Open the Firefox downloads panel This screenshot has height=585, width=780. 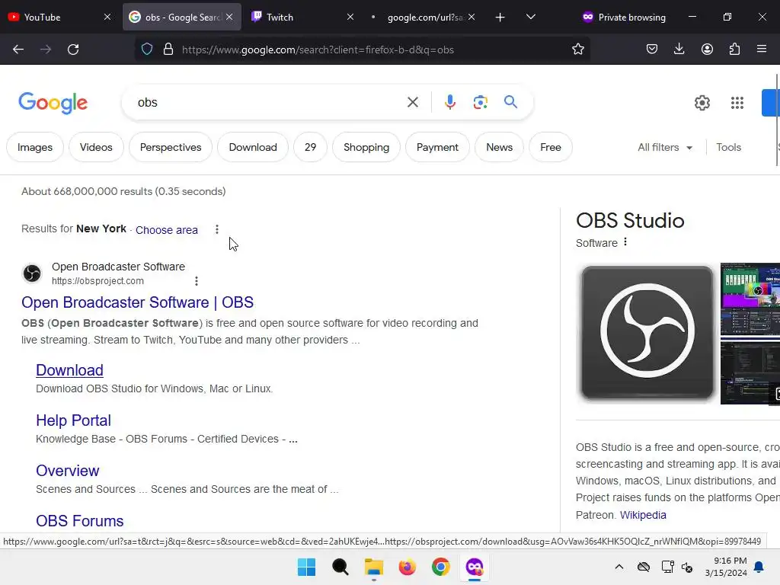(679, 50)
